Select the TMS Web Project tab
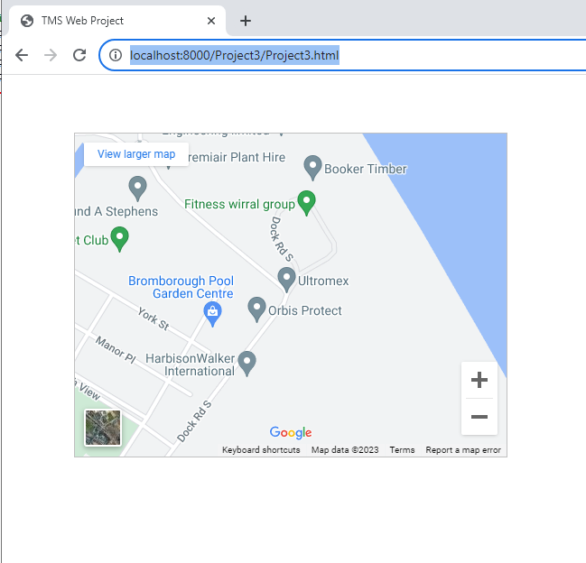 coord(116,21)
